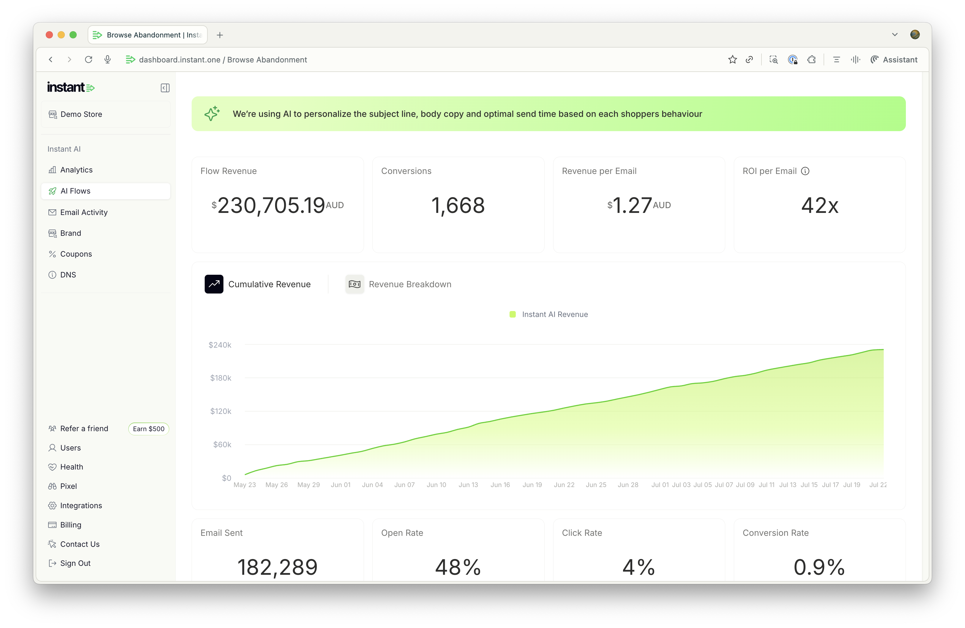This screenshot has height=628, width=965.
Task: Click the Brand storefront icon
Action: click(x=52, y=233)
